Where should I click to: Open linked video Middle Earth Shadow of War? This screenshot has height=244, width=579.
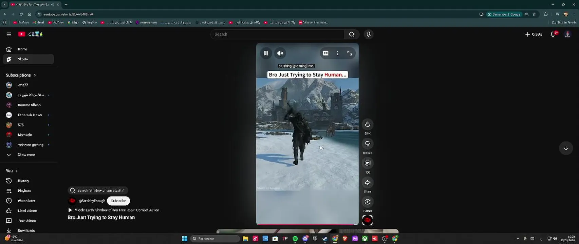pyautogui.click(x=114, y=210)
